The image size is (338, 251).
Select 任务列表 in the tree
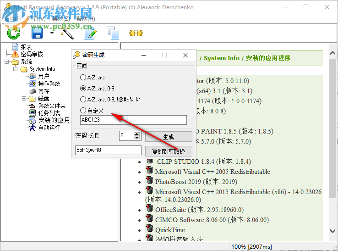click(x=49, y=113)
